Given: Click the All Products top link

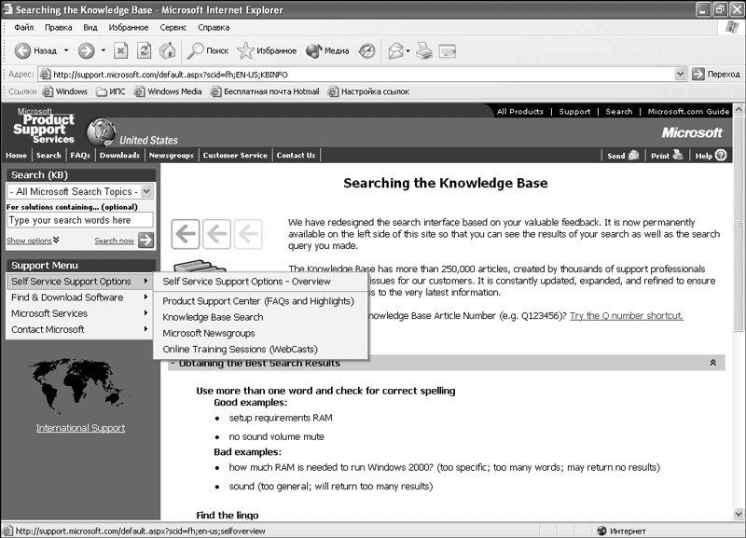Looking at the screenshot, I should pos(520,112).
